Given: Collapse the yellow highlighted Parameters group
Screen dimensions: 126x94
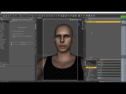Looking at the screenshot, I should 88,68.
